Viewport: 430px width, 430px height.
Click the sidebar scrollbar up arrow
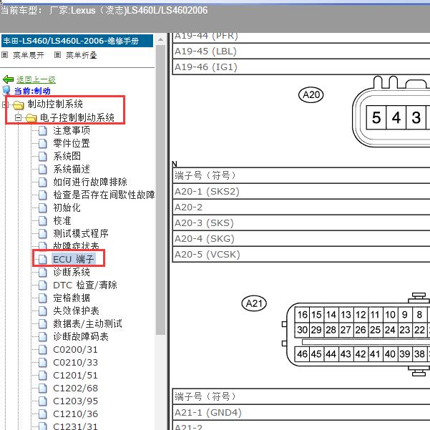point(161,40)
